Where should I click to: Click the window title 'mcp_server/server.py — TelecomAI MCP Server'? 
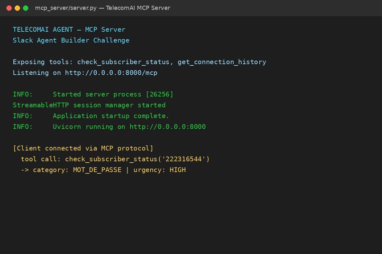tap(102, 8)
